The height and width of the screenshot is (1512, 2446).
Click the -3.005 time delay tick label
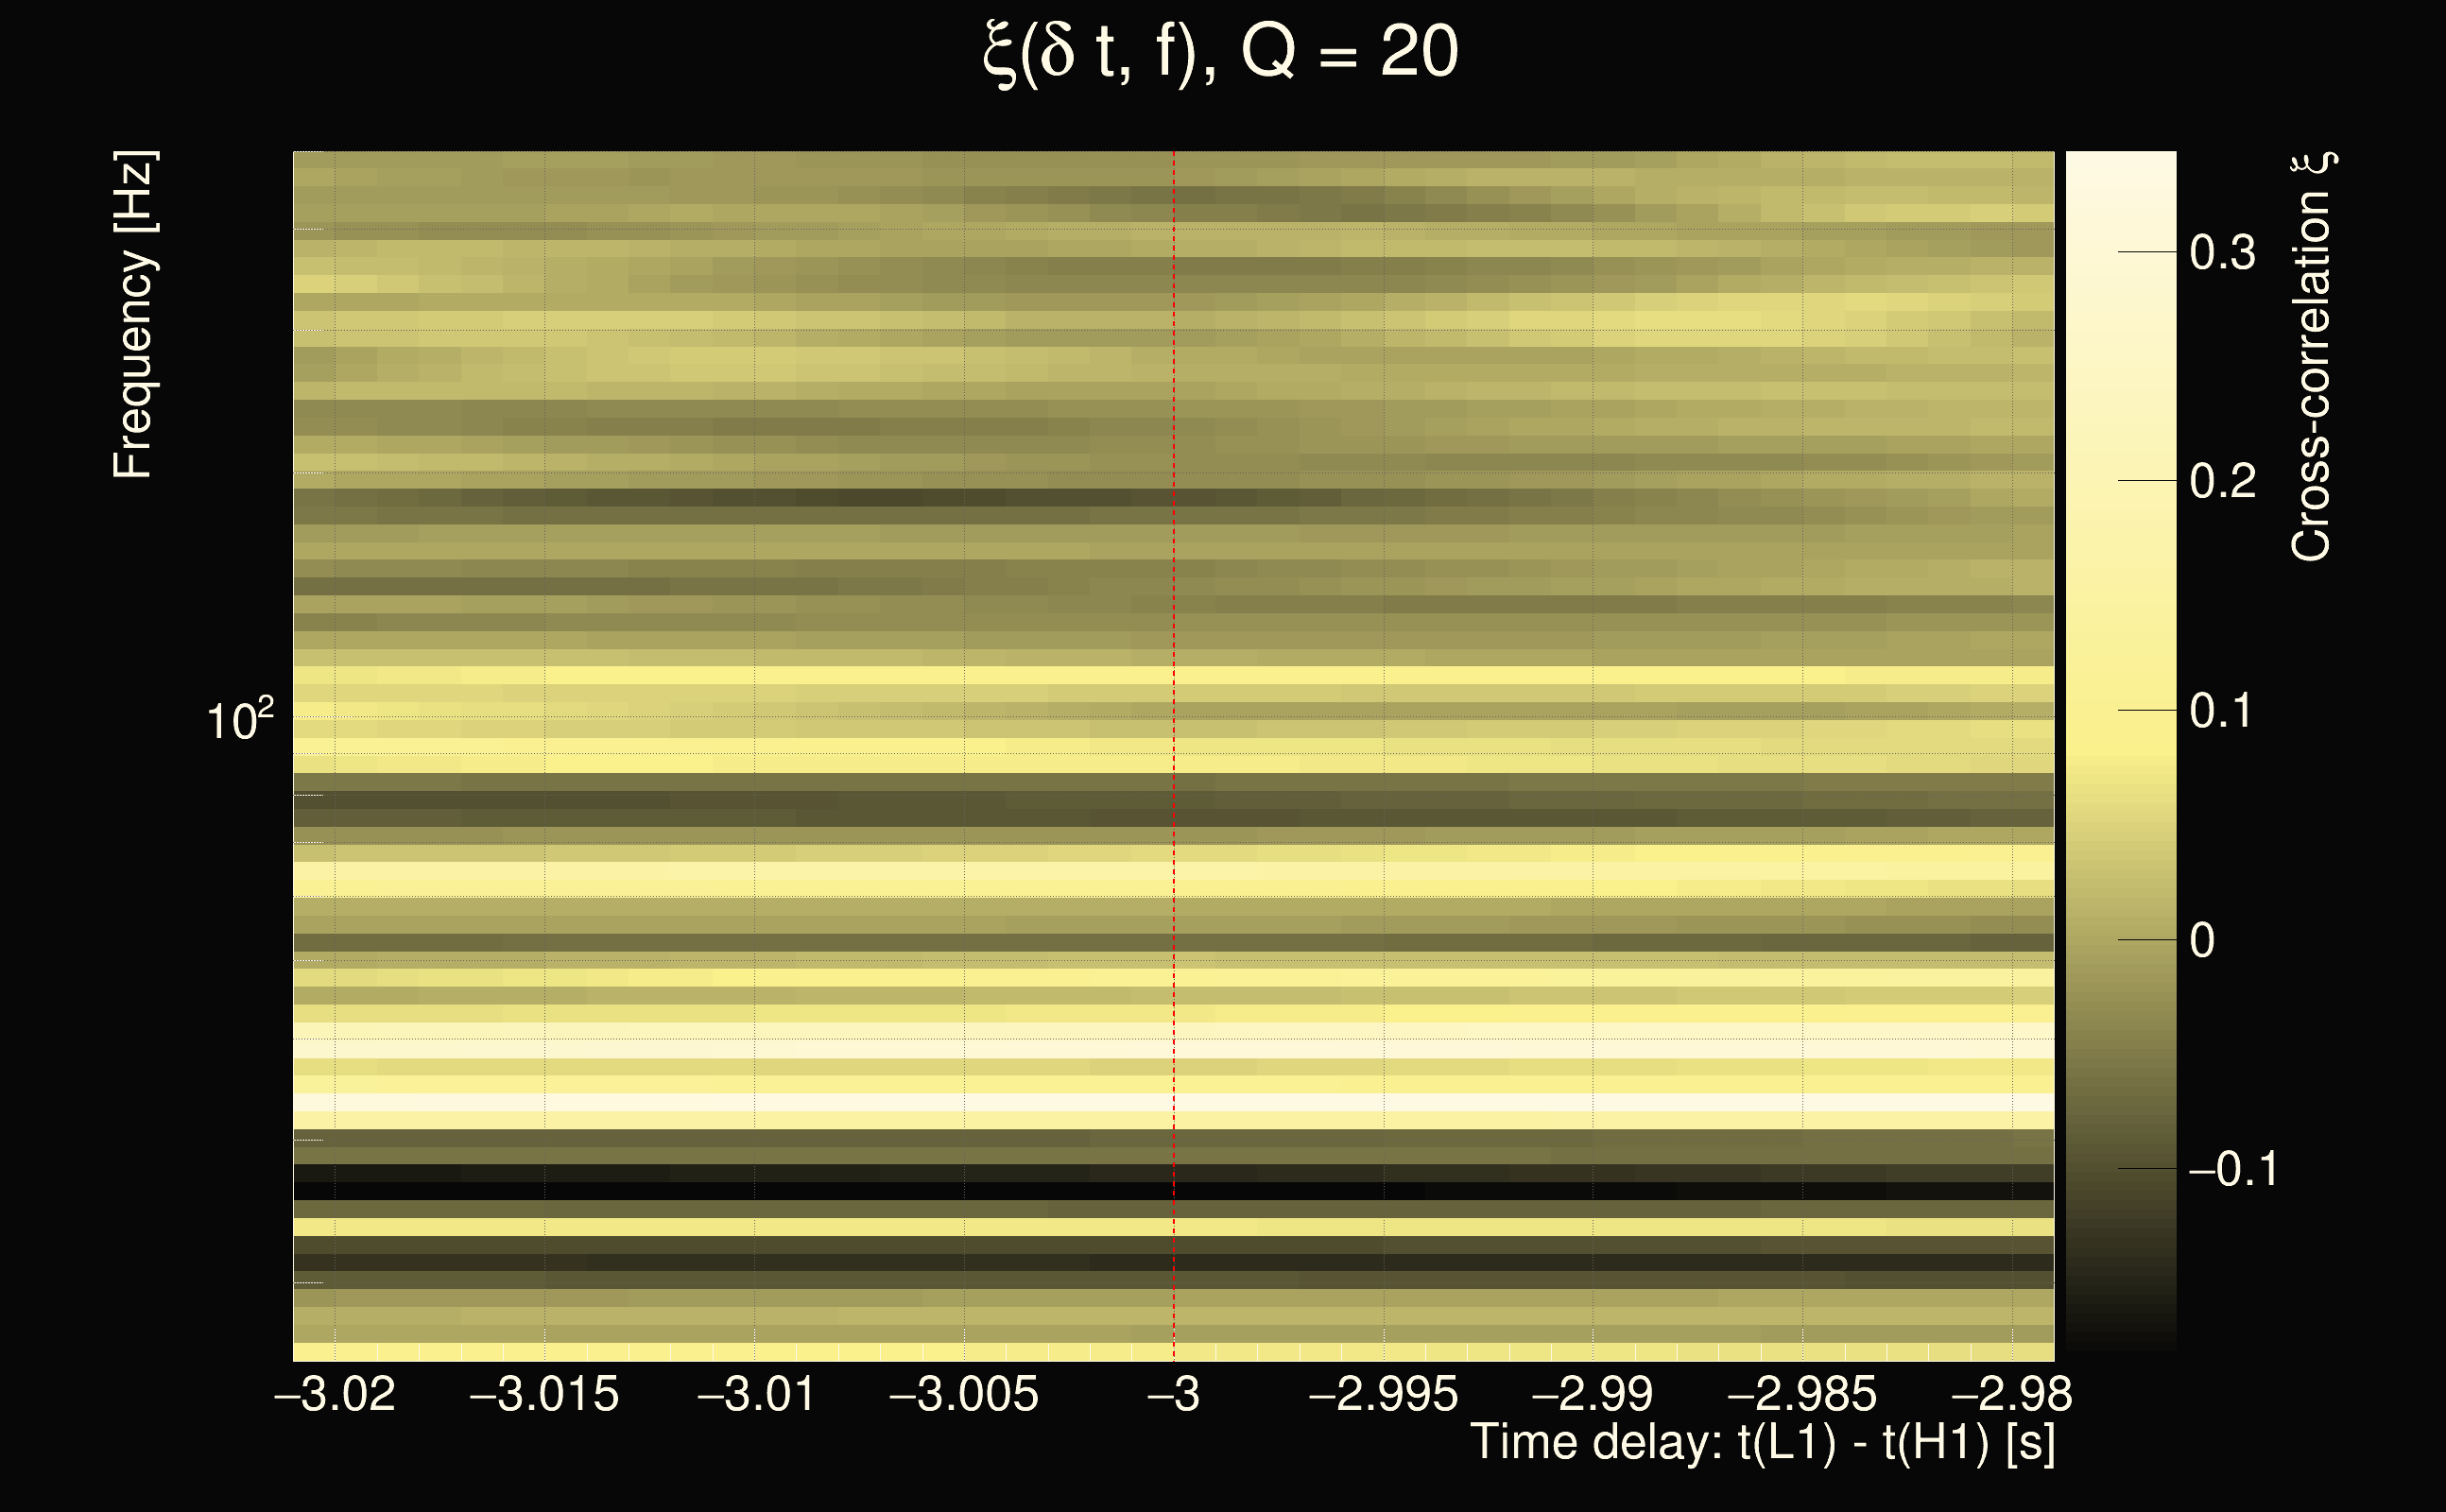pos(964,1394)
